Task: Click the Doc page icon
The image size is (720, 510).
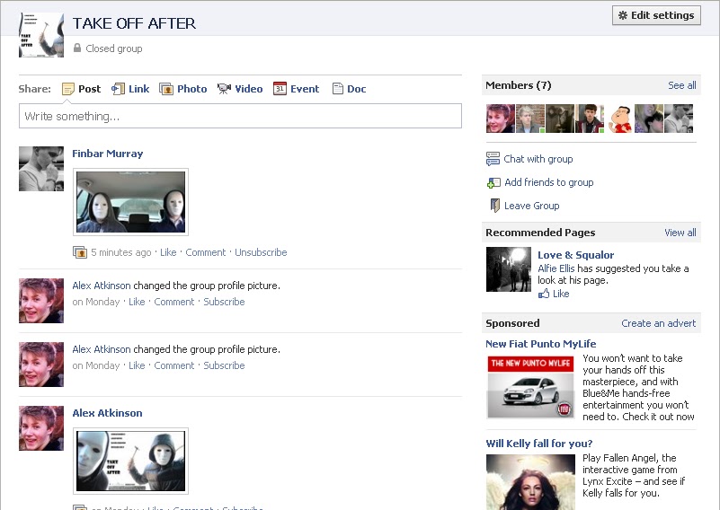Action: click(x=337, y=89)
